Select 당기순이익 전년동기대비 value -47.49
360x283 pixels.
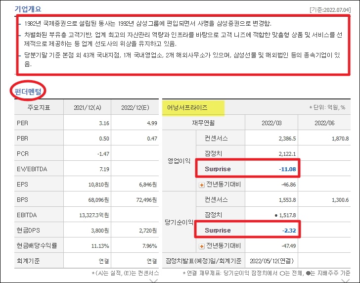pos(289,246)
